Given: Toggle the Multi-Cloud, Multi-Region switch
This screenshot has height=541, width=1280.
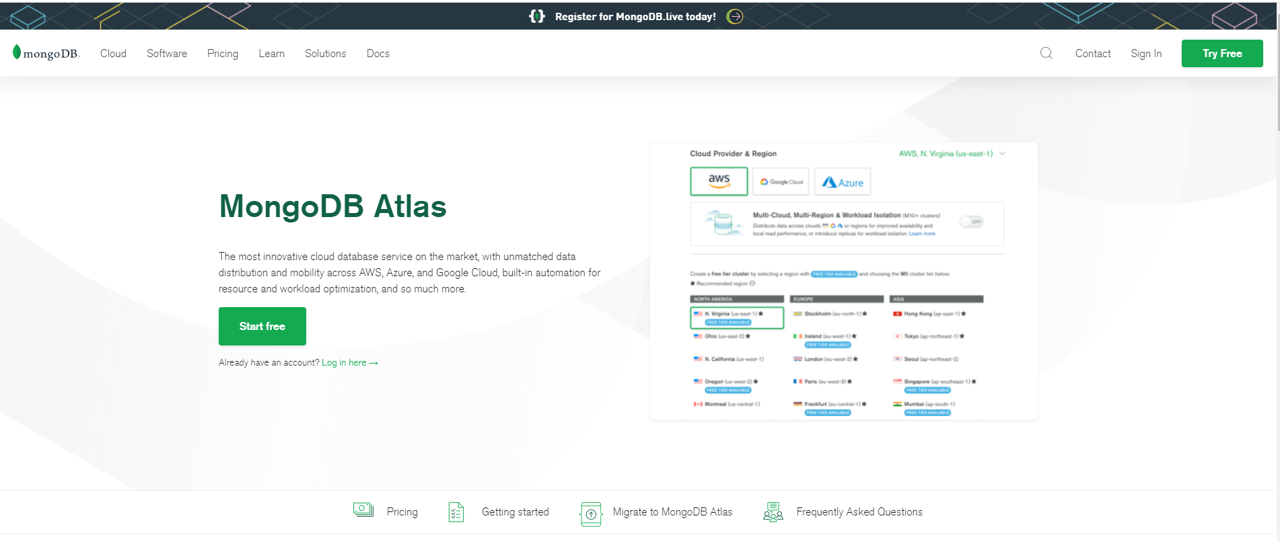Looking at the screenshot, I should coord(971,221).
